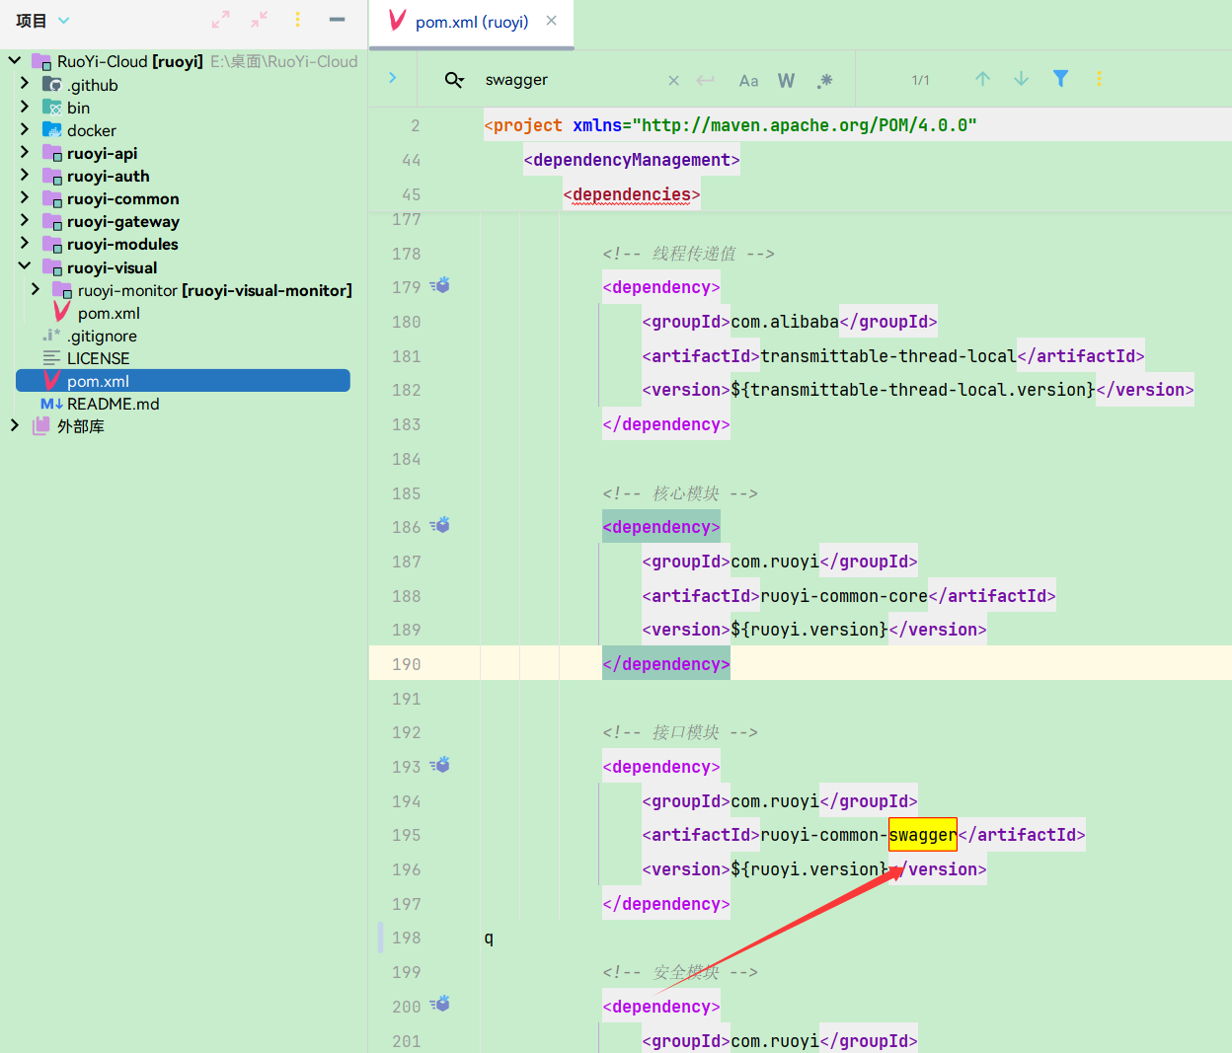The height and width of the screenshot is (1053, 1232).
Task: Toggle whole-words matching using the W icon
Action: 786,80
